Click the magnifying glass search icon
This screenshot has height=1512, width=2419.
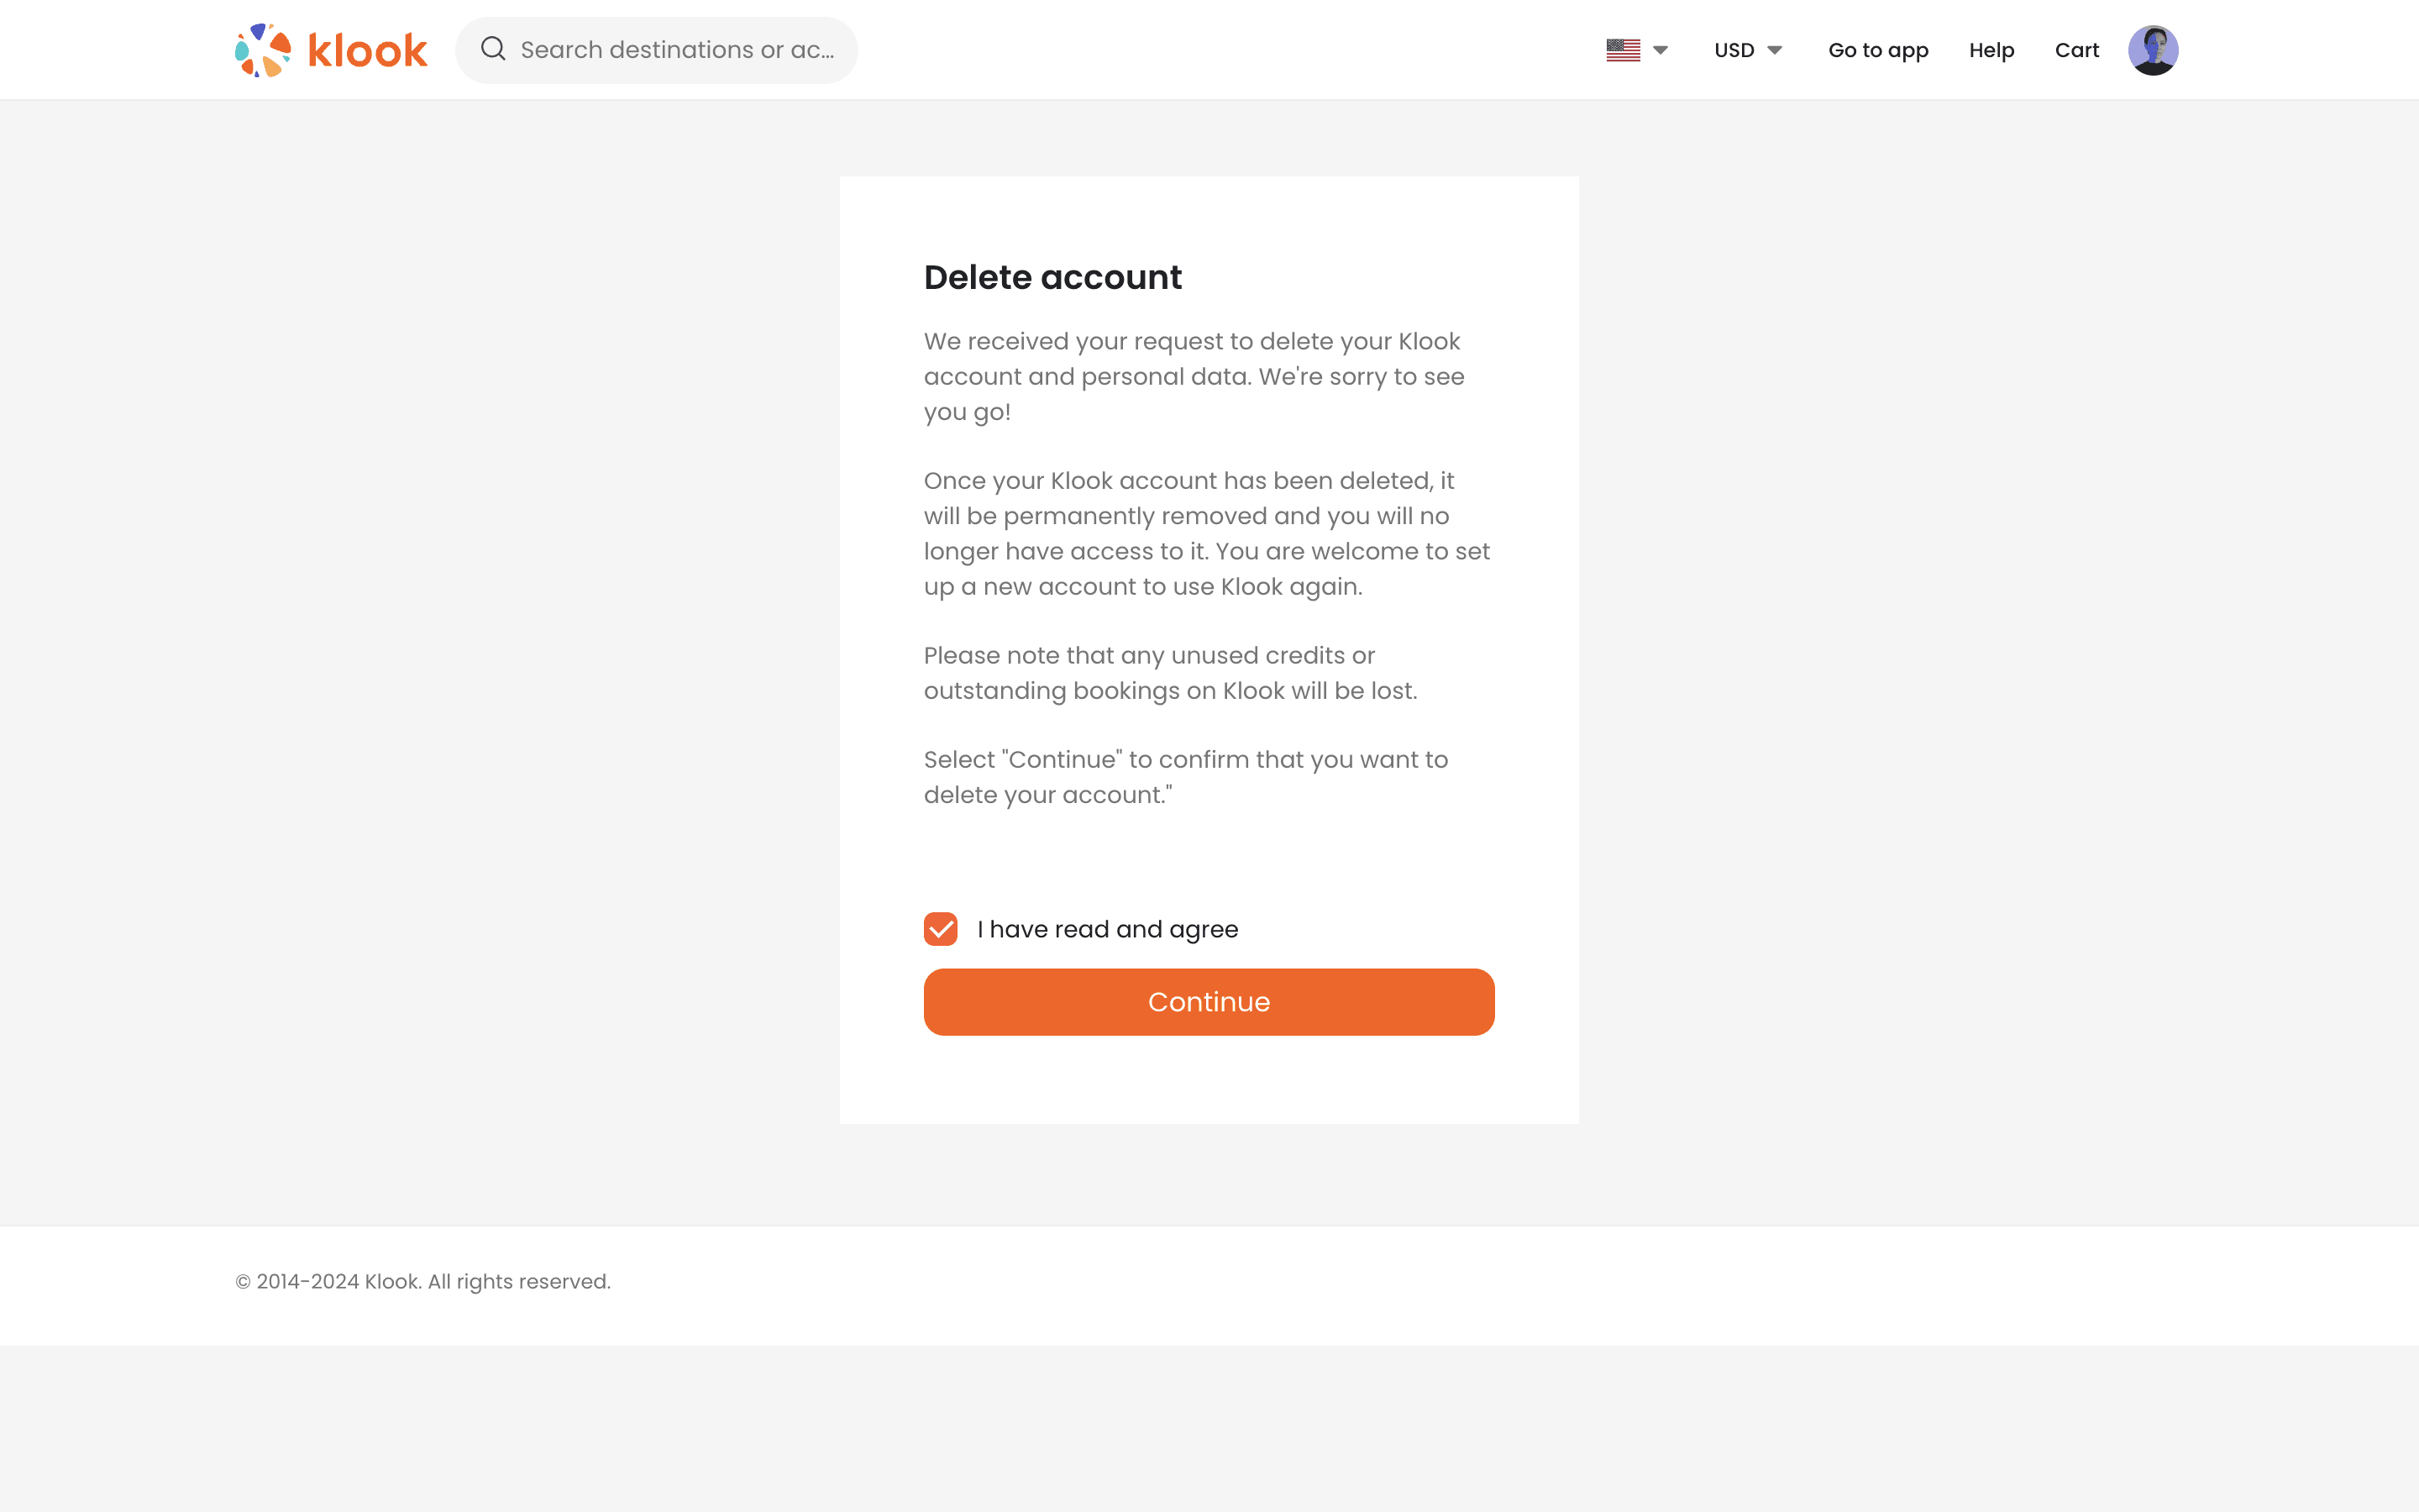(x=493, y=49)
